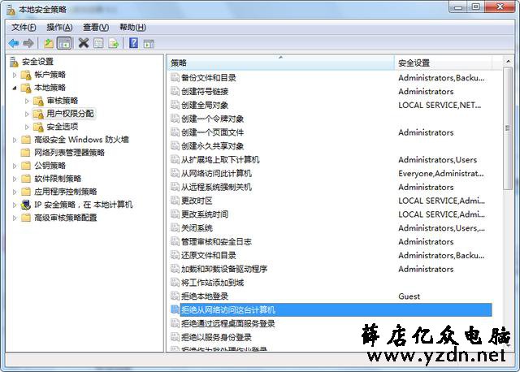Click the Help question mark icon
The image size is (520, 372).
[133, 43]
